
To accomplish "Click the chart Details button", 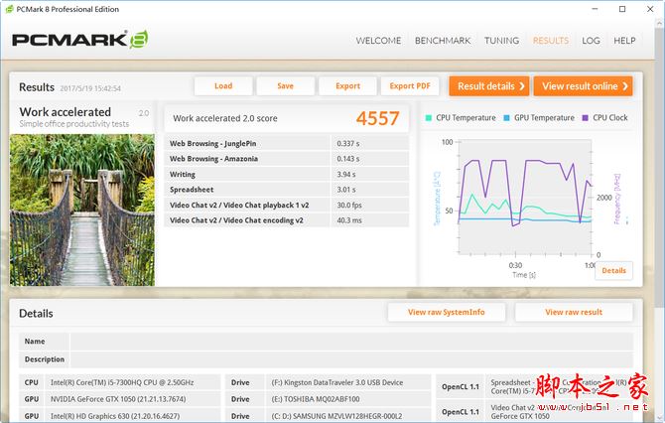I will (613, 271).
